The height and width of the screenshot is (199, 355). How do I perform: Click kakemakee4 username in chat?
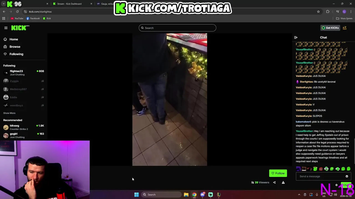[303, 122]
